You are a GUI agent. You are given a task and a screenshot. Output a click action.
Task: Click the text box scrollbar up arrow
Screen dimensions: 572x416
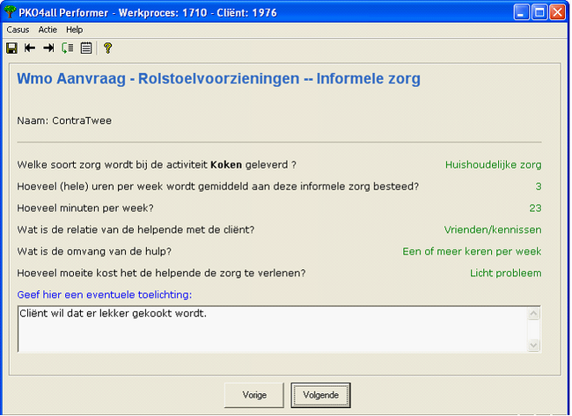(x=532, y=314)
